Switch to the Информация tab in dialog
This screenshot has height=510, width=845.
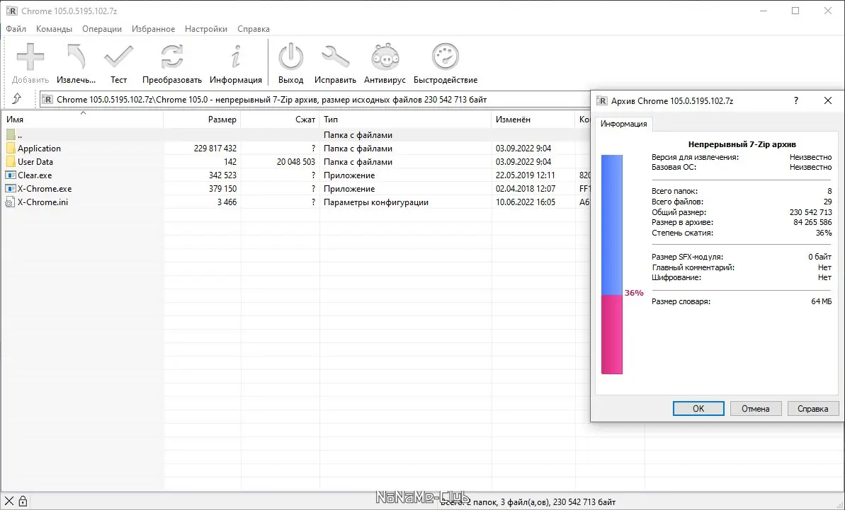click(x=623, y=124)
